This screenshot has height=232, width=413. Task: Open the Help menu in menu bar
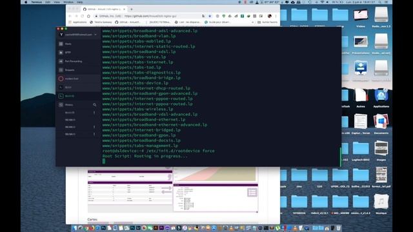80,2
